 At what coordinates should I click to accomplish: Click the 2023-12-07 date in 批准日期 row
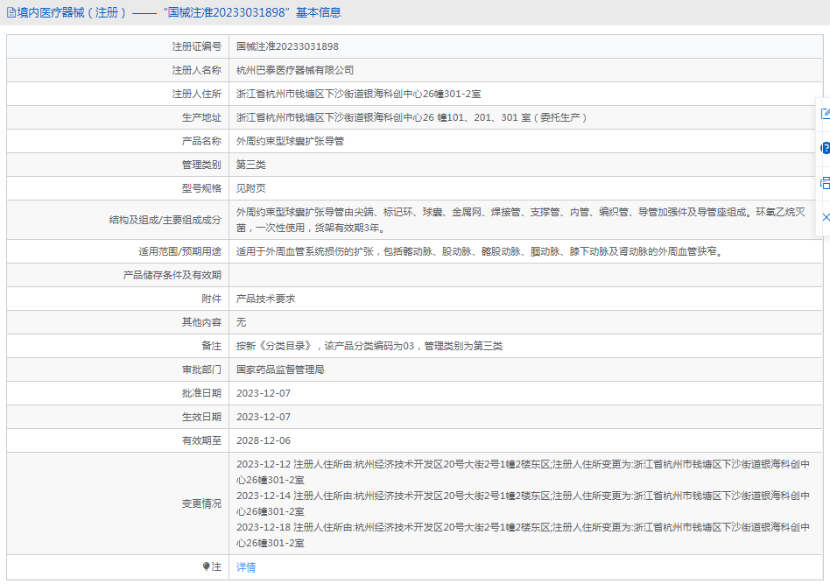point(264,393)
